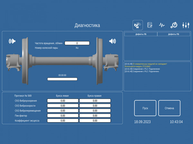The image size is (193, 144).
Task: Click left Пик-фактор value field
Action: 63,116
